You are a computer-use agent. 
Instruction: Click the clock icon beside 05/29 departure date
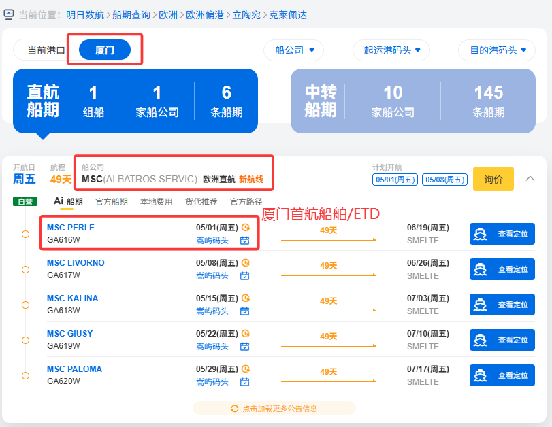coord(246,369)
